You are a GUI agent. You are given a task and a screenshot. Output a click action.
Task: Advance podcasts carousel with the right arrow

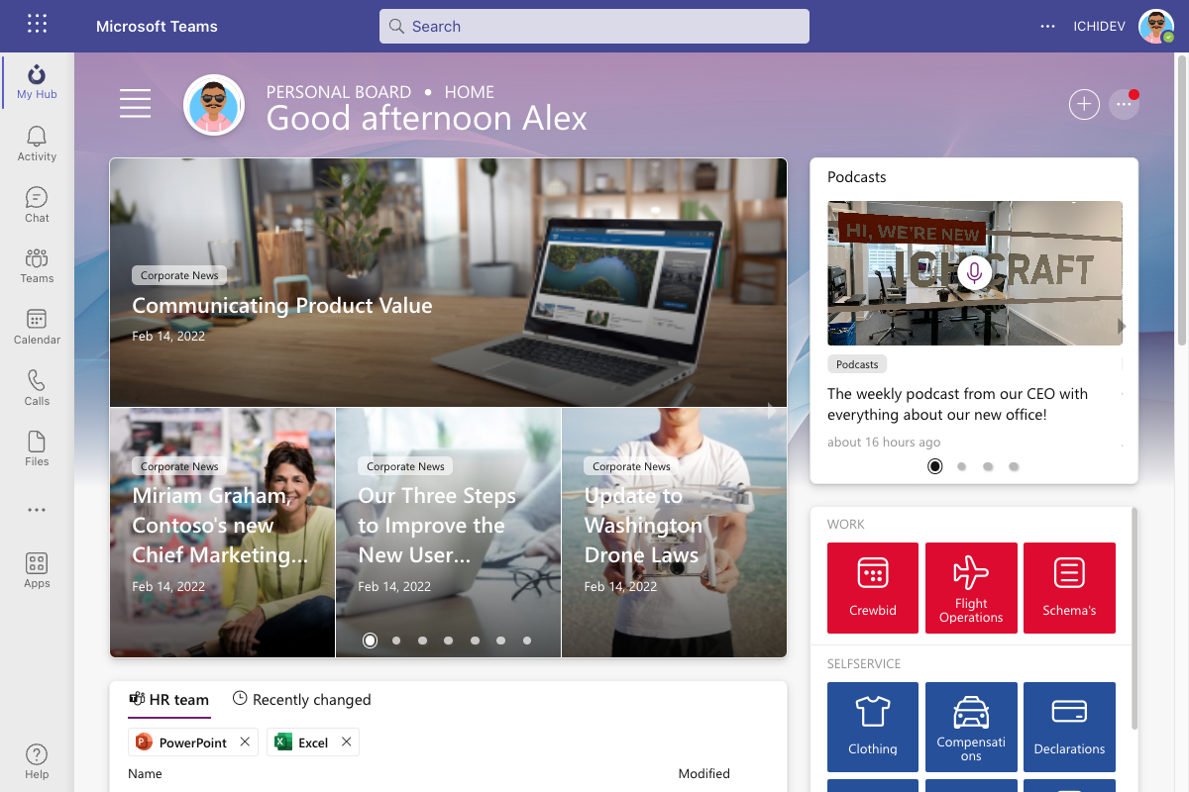(1122, 326)
